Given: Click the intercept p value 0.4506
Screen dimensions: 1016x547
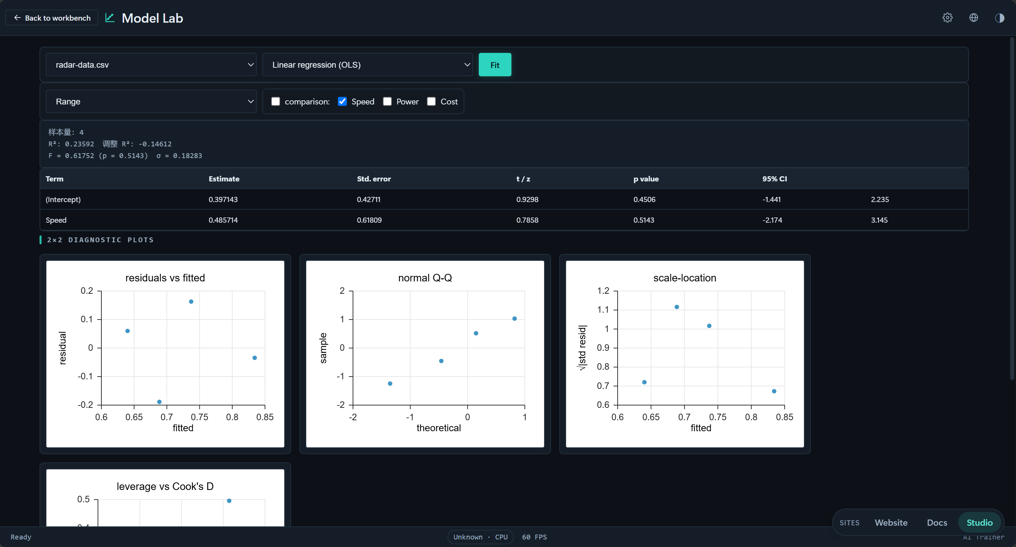Looking at the screenshot, I should coord(644,200).
